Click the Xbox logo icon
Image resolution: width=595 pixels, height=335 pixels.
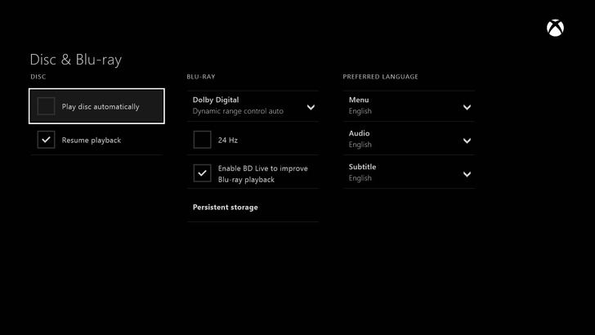click(x=556, y=29)
